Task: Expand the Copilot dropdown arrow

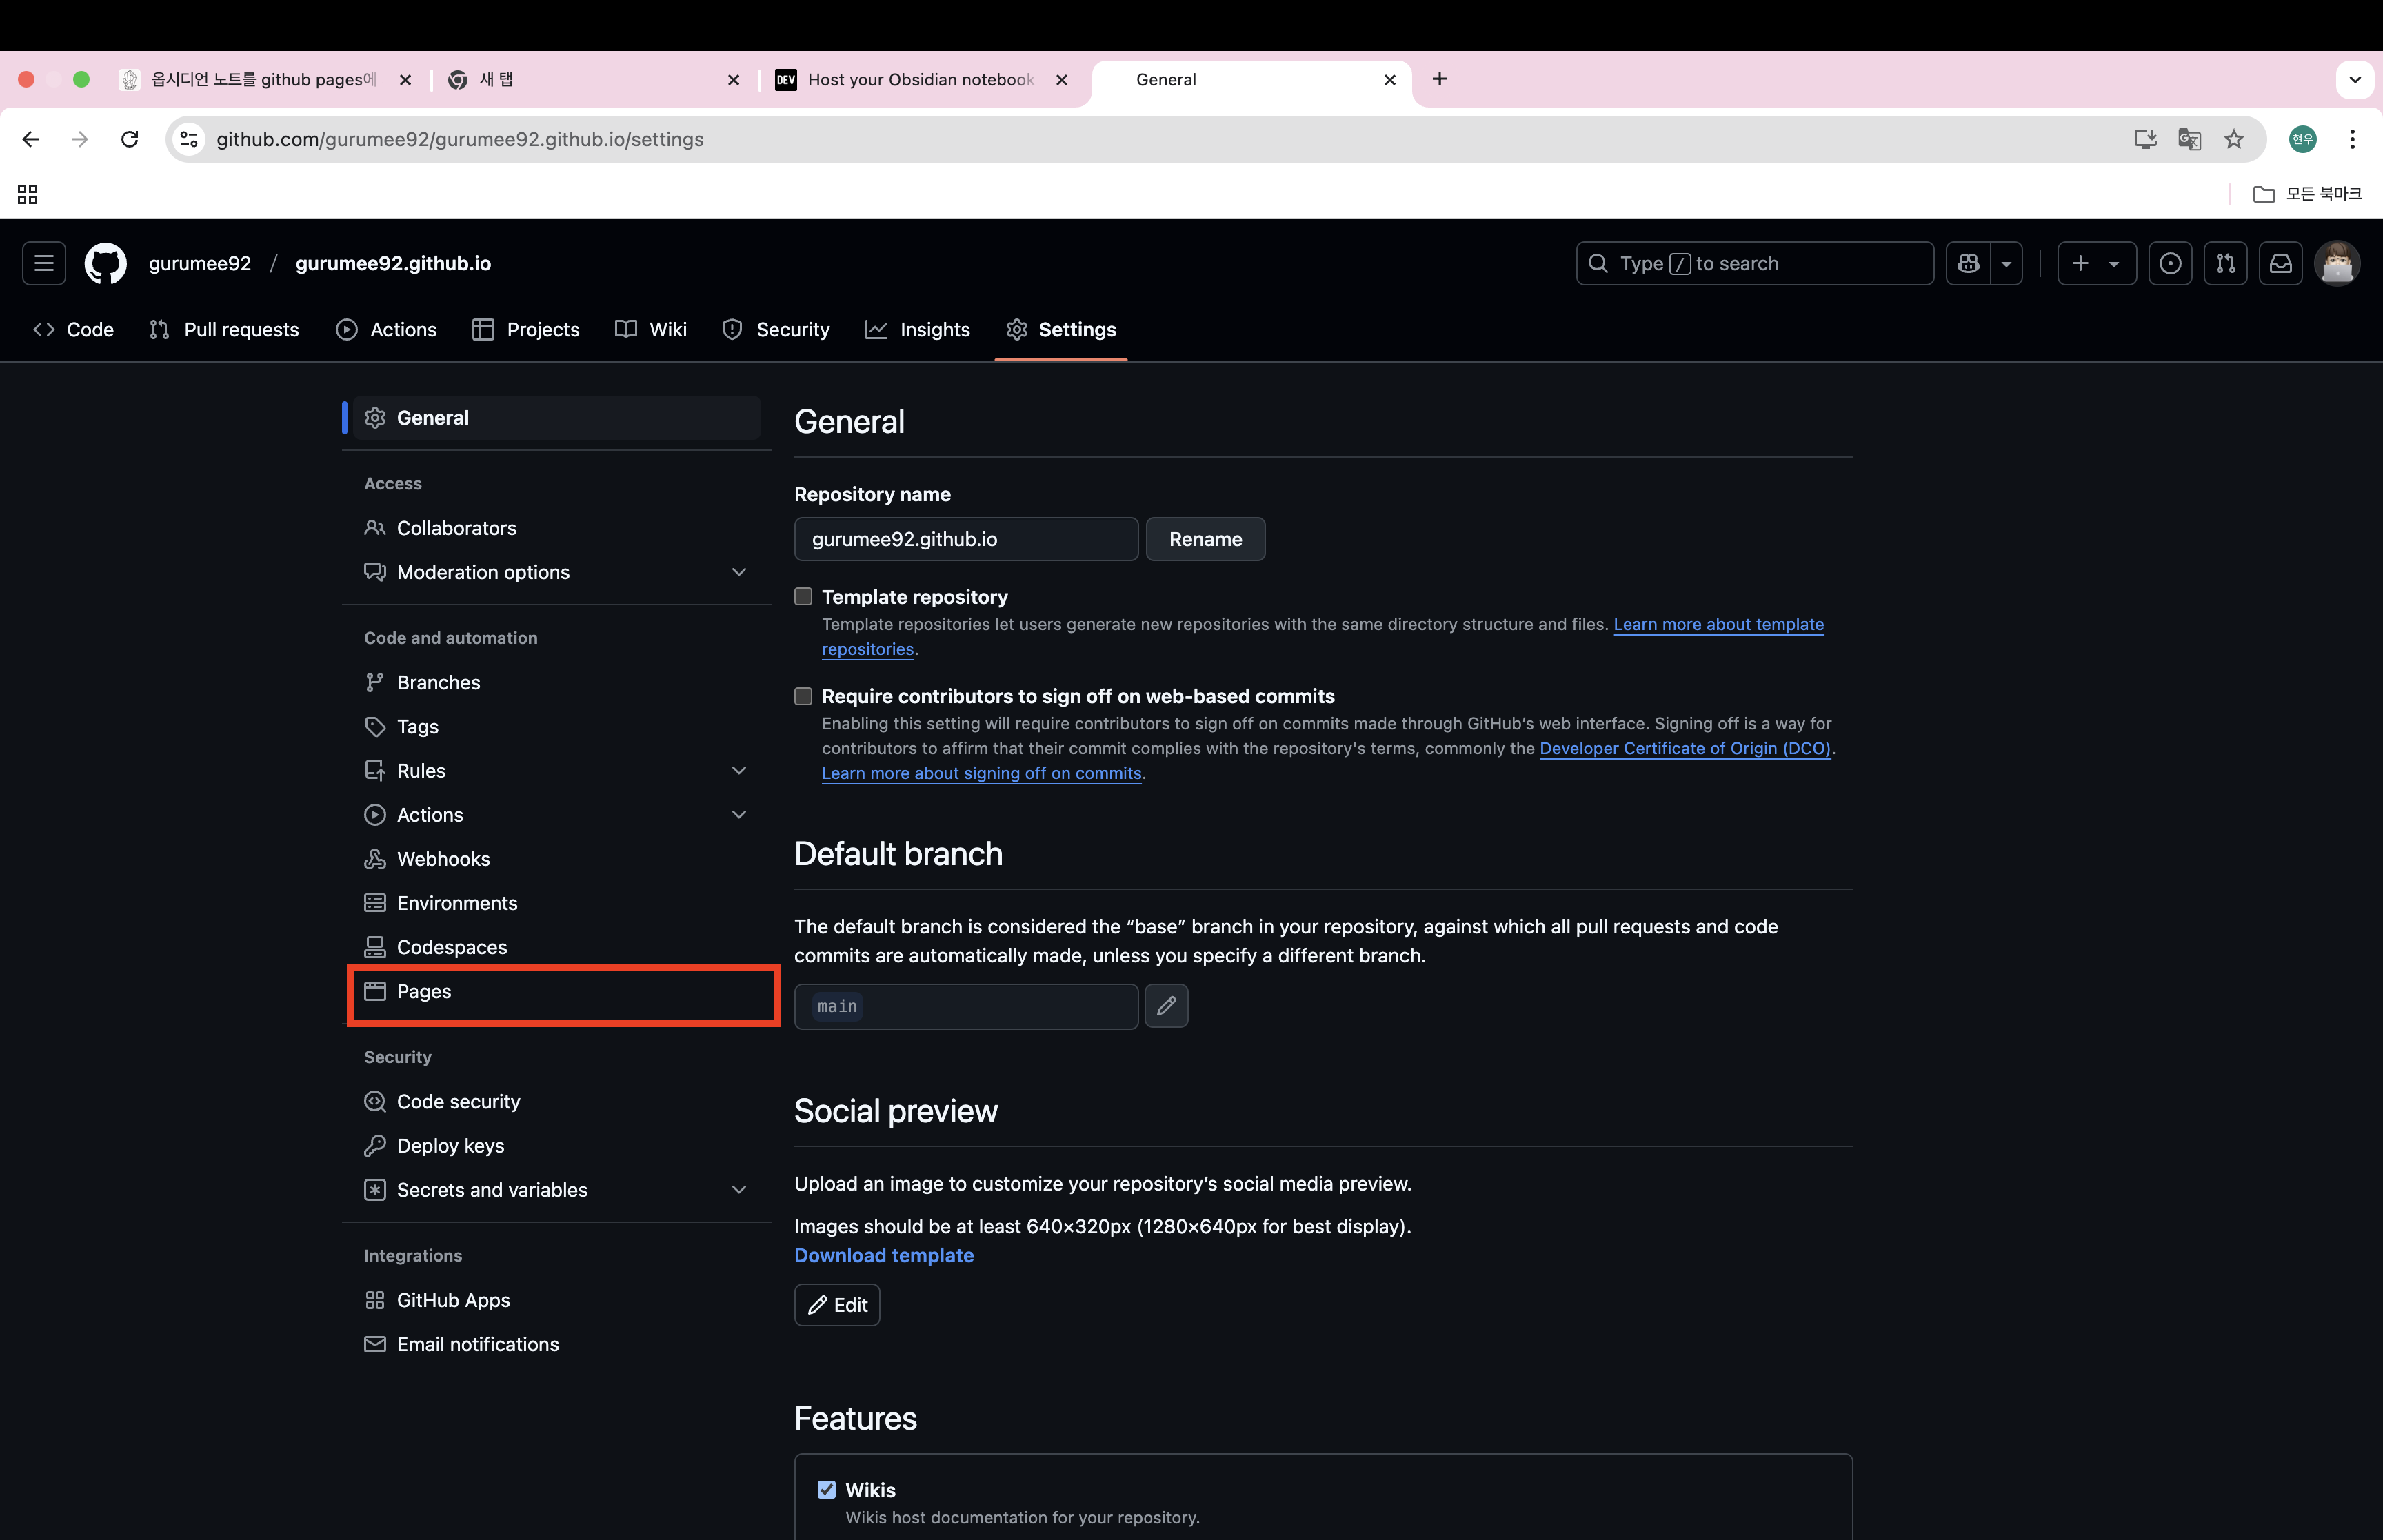Action: coord(2006,263)
